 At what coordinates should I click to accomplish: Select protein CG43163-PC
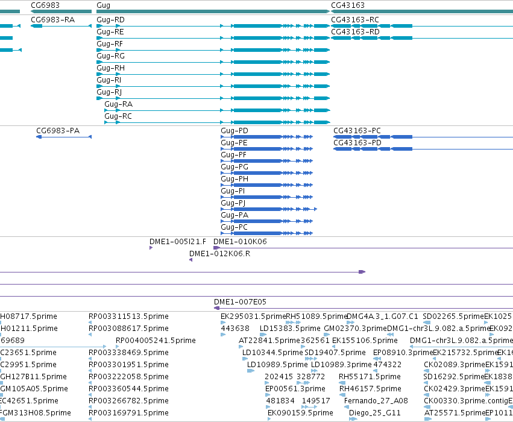pos(357,131)
